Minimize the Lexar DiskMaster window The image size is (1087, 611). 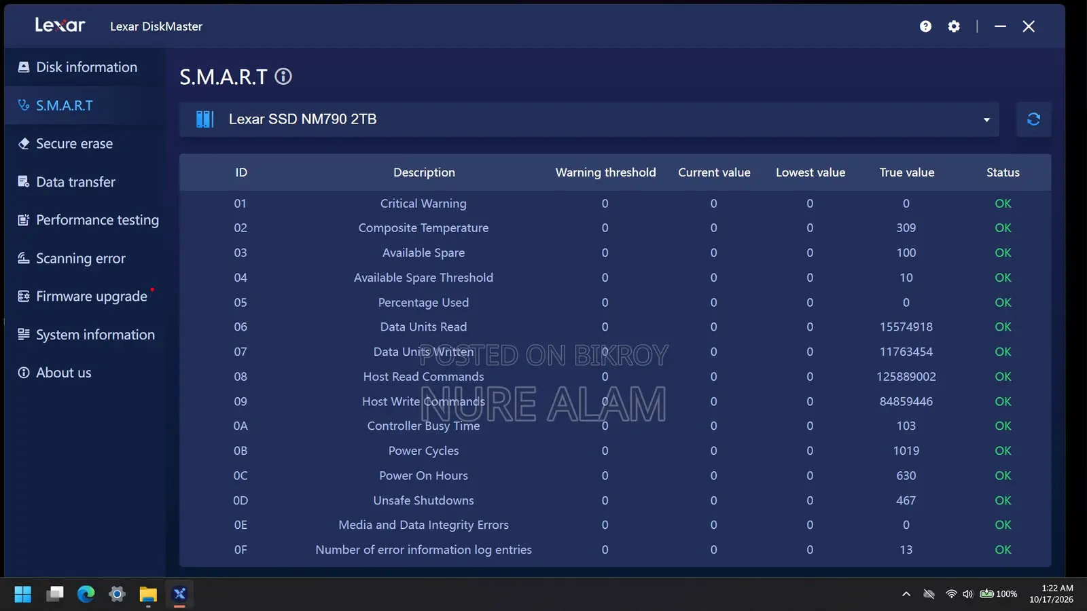click(1000, 26)
